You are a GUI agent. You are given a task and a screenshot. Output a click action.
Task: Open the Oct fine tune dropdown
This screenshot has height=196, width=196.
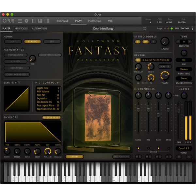point(184,60)
